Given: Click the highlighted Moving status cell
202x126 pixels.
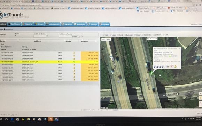Looking at the screenshot, I should coord(60,62).
